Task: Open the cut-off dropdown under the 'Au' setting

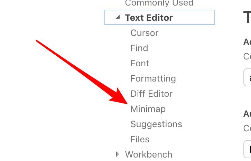Action: click(x=248, y=149)
